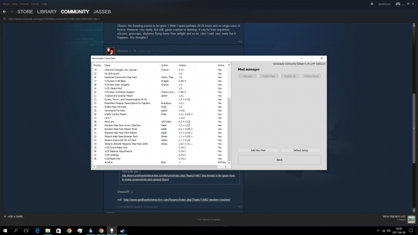
Task: Select Khall's Tundra Tileset row
Action: tap(159, 114)
